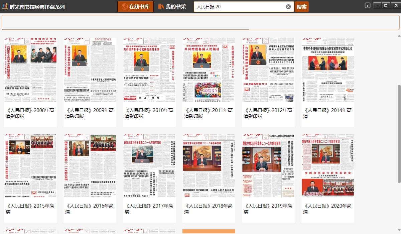The height and width of the screenshot is (234, 401).
Task: Switch to 我的书架 tab
Action: tap(172, 7)
